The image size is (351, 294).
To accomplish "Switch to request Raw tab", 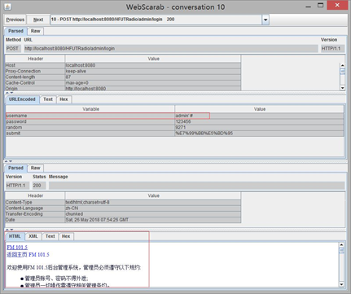I will [x=36, y=31].
